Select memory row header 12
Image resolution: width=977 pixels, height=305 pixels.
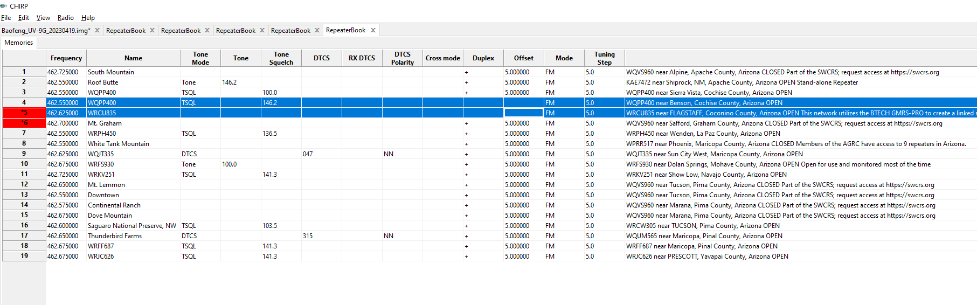[24, 184]
